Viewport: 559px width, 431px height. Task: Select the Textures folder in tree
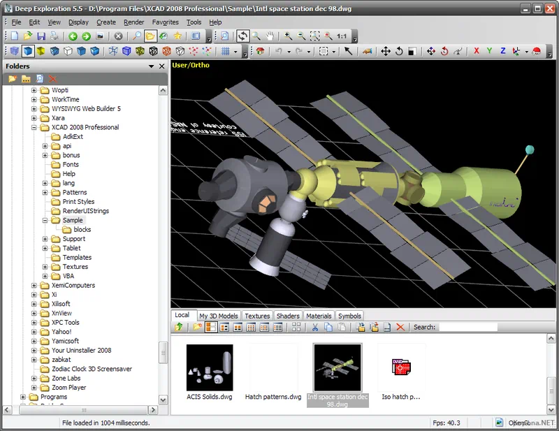point(75,267)
